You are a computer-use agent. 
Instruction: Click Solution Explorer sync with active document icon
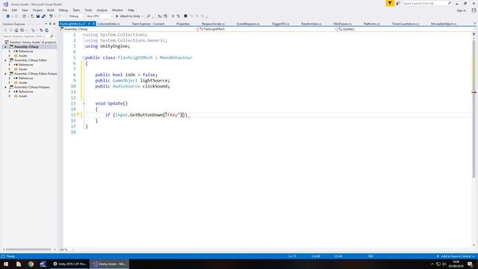[x=41, y=30]
